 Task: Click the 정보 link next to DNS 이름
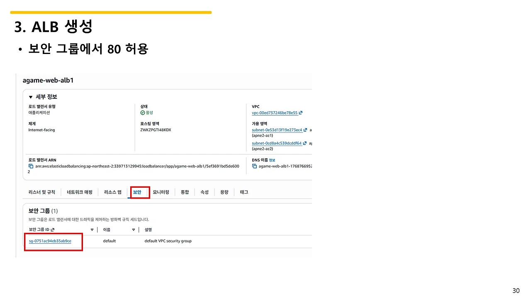pyautogui.click(x=272, y=160)
